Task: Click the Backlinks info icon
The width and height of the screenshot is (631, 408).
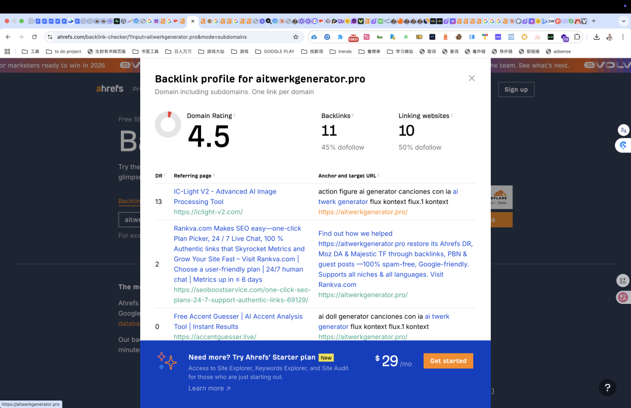Action: pyautogui.click(x=352, y=115)
